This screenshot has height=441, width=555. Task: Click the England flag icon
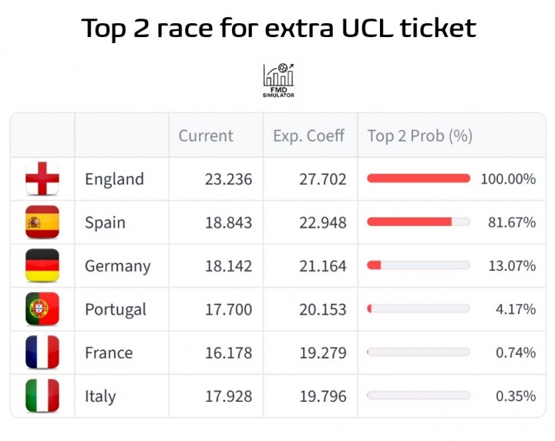click(42, 179)
